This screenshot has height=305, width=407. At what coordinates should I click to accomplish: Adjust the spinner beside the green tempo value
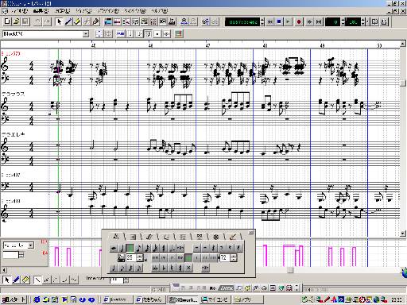(x=364, y=21)
